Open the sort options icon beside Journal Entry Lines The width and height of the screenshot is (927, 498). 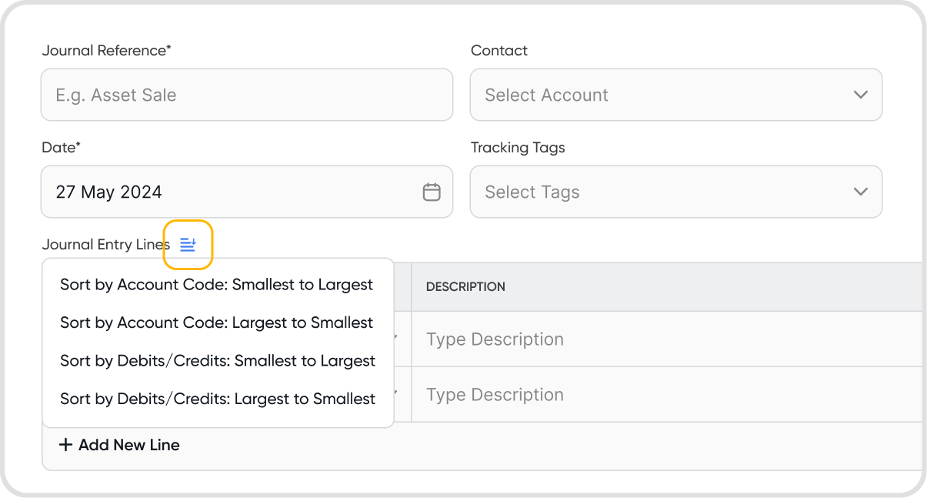pyautogui.click(x=188, y=245)
